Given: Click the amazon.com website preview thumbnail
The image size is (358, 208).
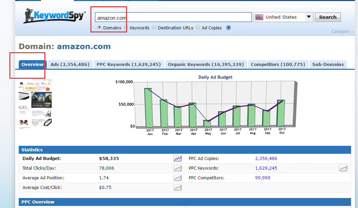Looking at the screenshot, I should coord(35,104).
